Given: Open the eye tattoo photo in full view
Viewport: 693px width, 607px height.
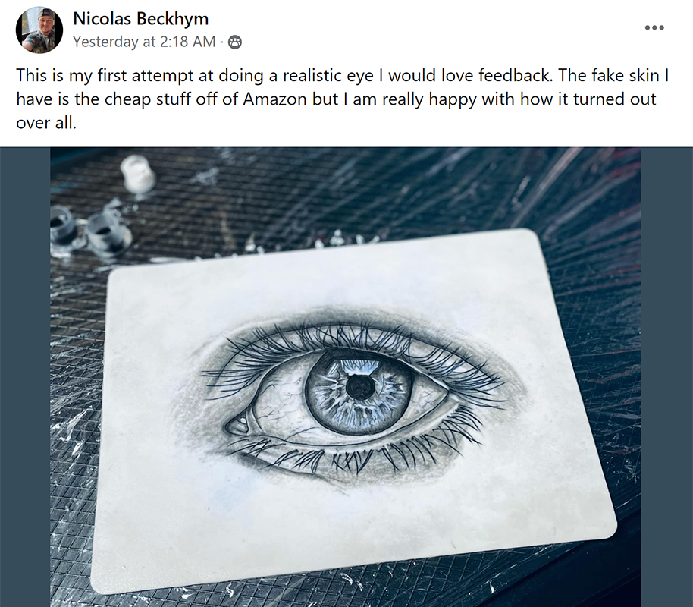Looking at the screenshot, I should coord(346,377).
